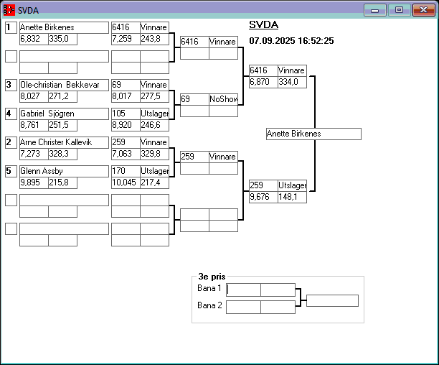
Task: Select the Arne Christer Kallevik name field
Action: (64, 142)
